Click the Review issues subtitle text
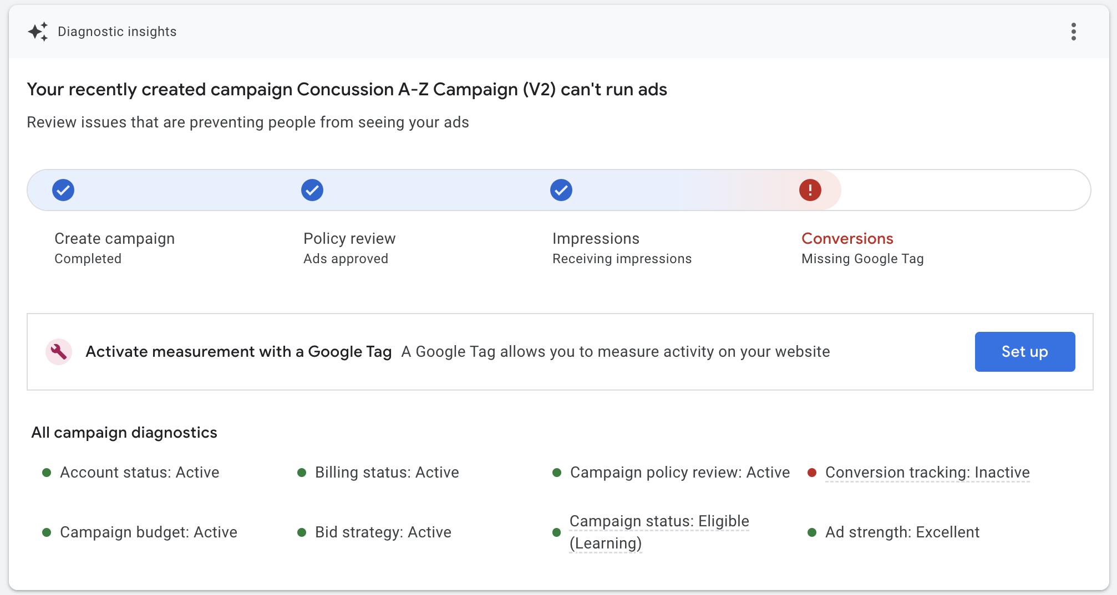1117x595 pixels. 248,122
